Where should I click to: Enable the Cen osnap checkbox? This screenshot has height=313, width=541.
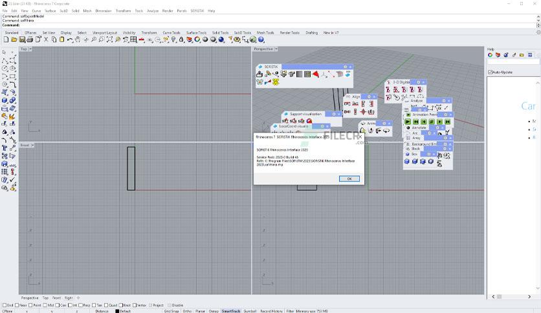click(58, 305)
